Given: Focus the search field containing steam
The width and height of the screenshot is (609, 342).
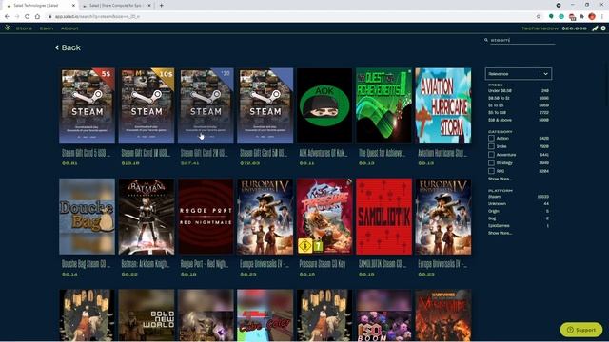Looking at the screenshot, I should click(x=522, y=40).
